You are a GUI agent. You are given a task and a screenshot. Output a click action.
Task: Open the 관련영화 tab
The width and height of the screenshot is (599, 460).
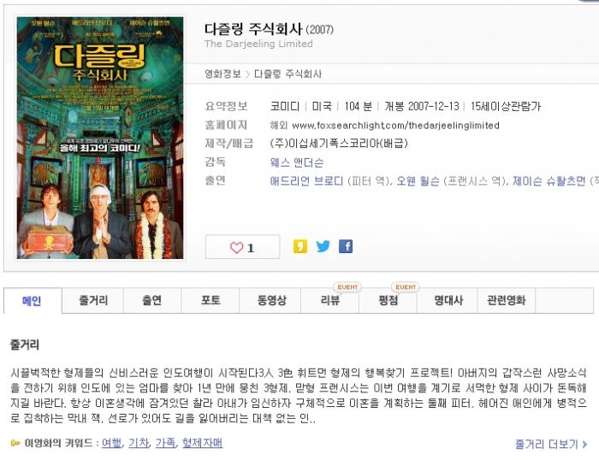pos(507,300)
